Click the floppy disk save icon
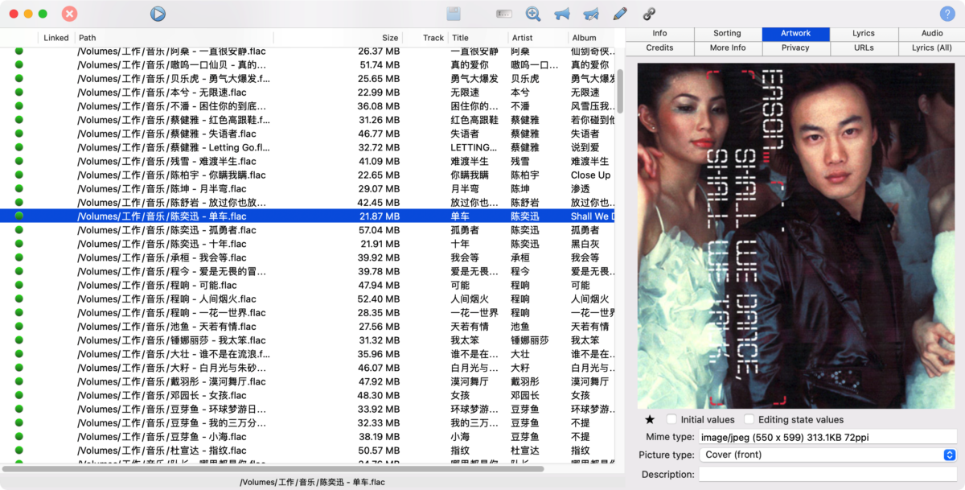 [x=454, y=14]
